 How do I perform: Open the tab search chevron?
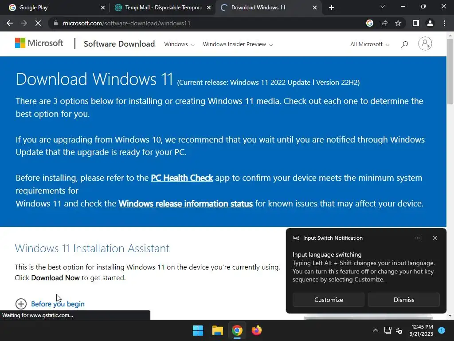[383, 6]
